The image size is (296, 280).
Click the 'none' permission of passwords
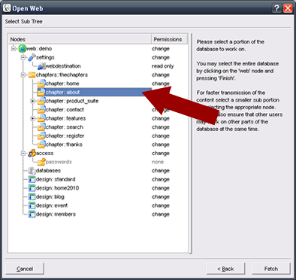158,162
